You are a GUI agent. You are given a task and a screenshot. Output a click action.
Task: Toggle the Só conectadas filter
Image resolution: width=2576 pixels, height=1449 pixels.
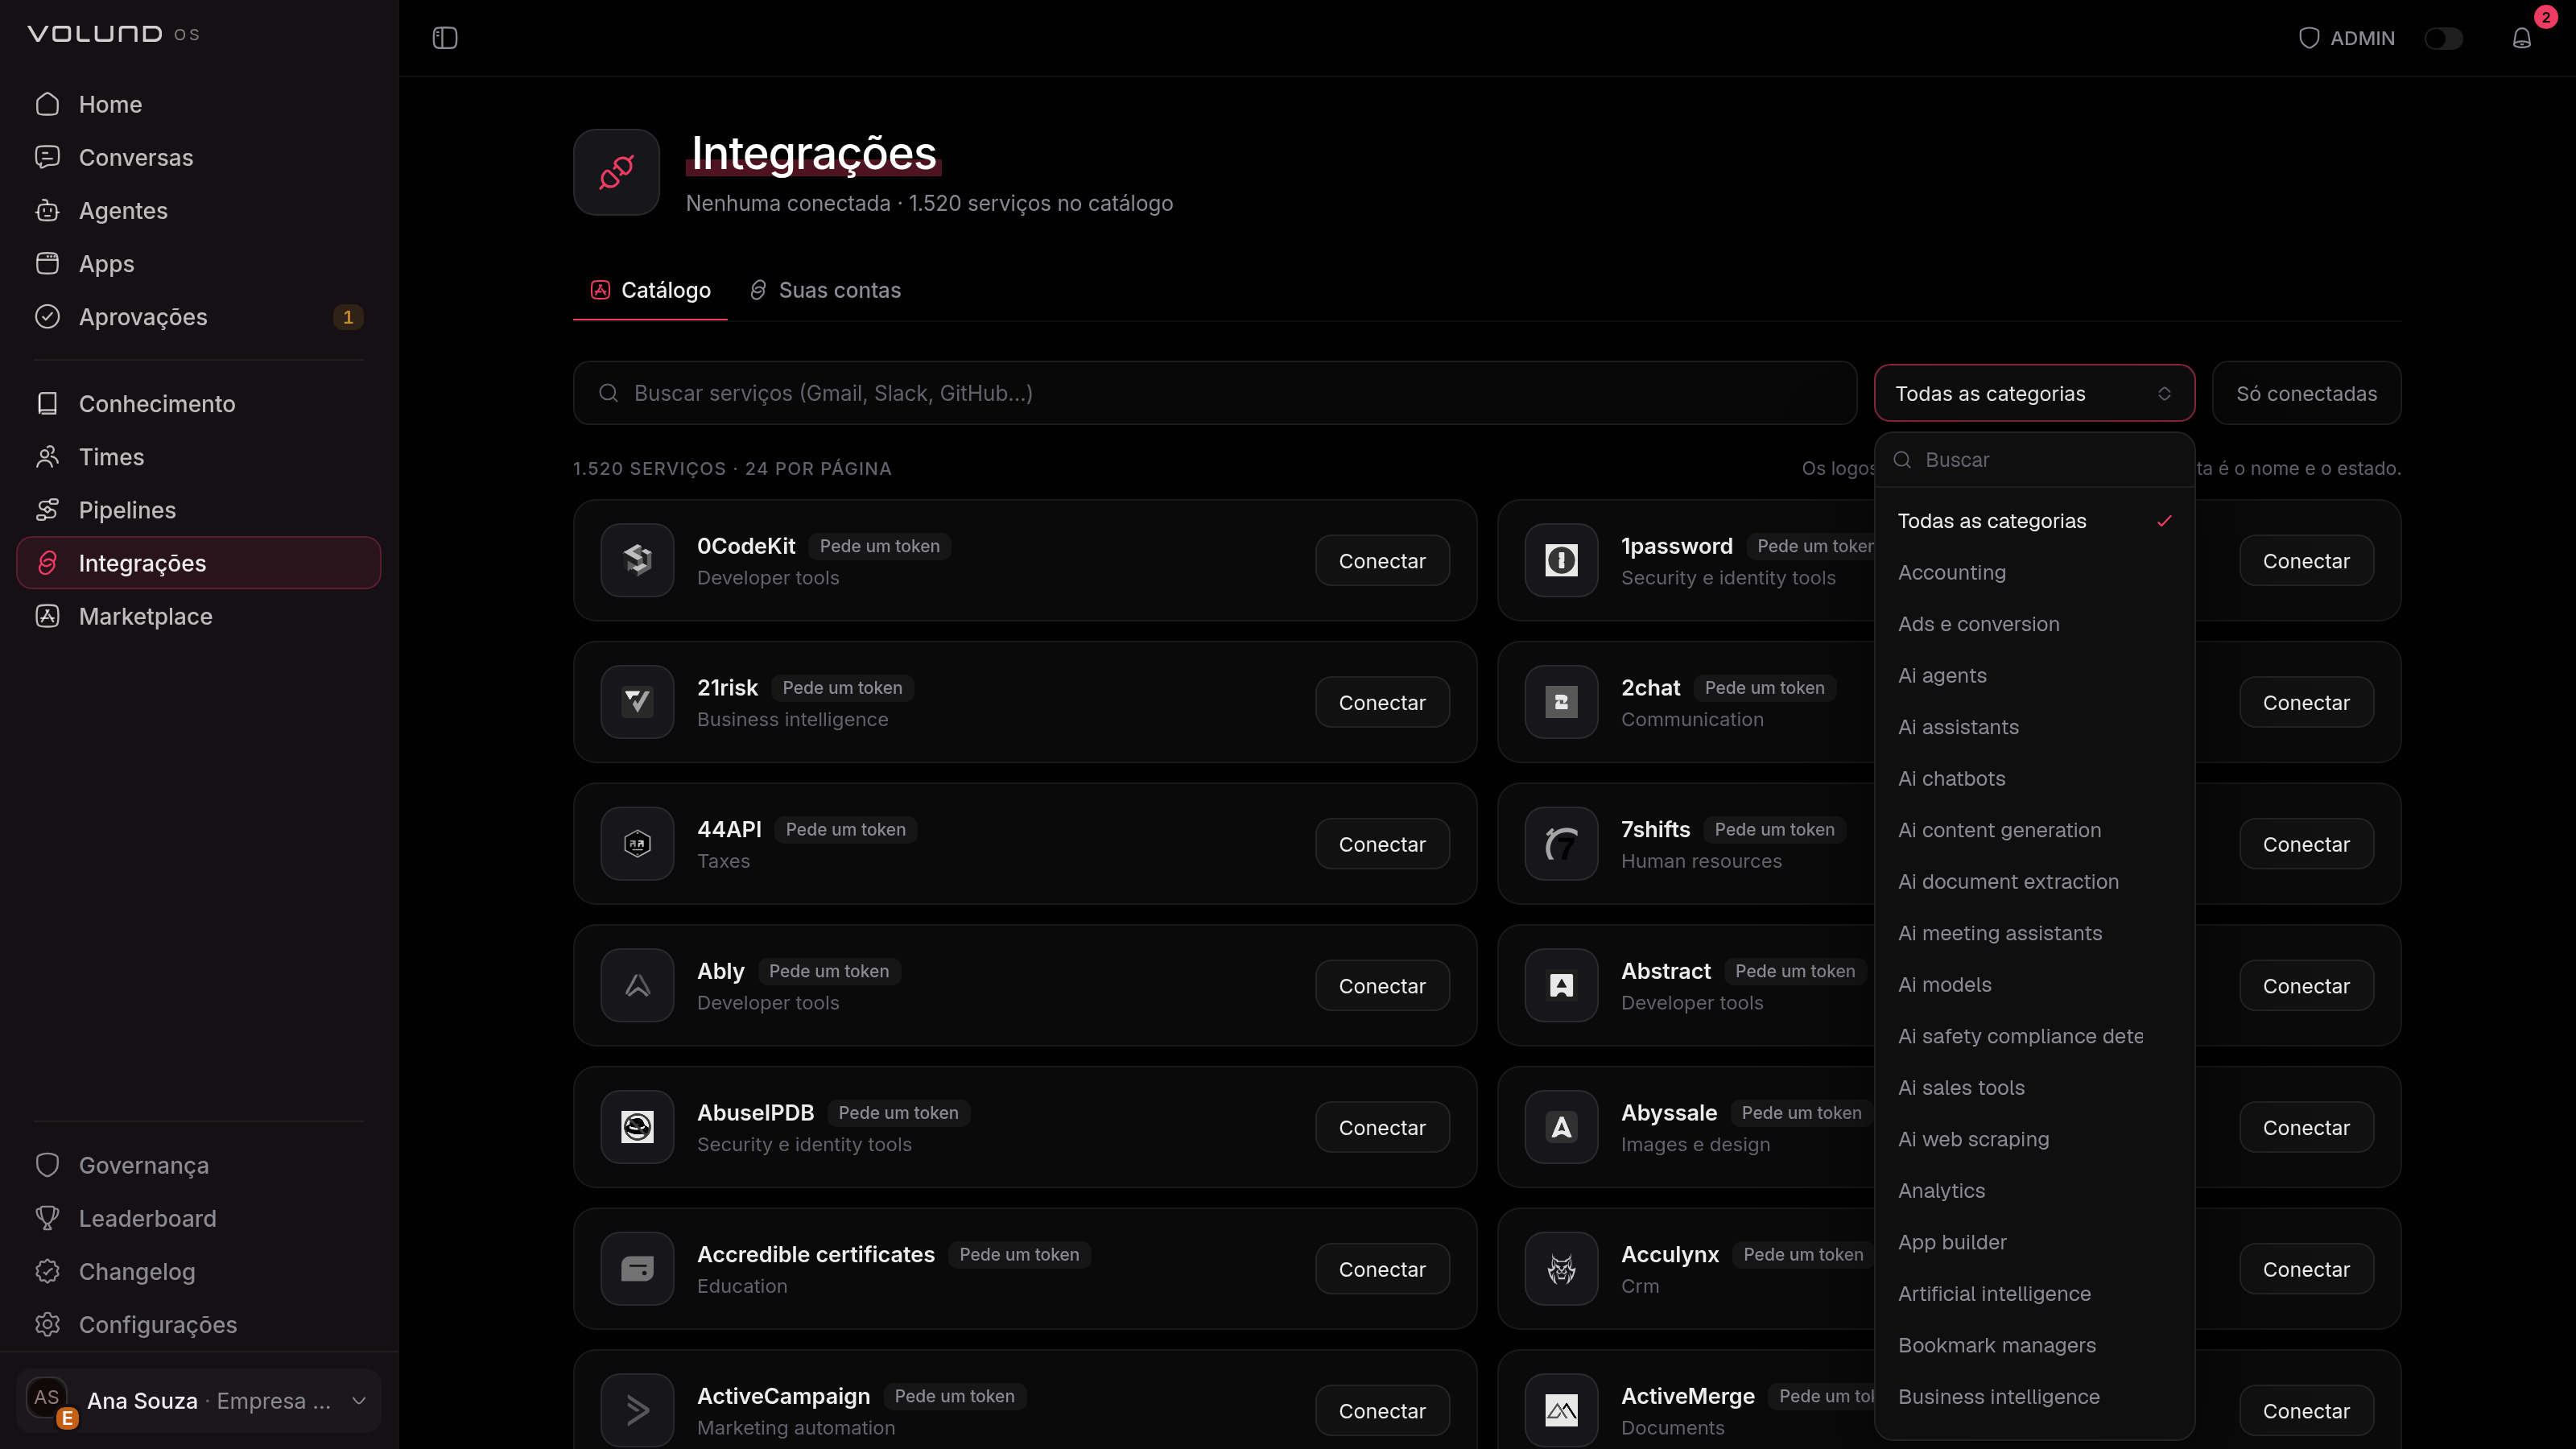[x=2306, y=393]
